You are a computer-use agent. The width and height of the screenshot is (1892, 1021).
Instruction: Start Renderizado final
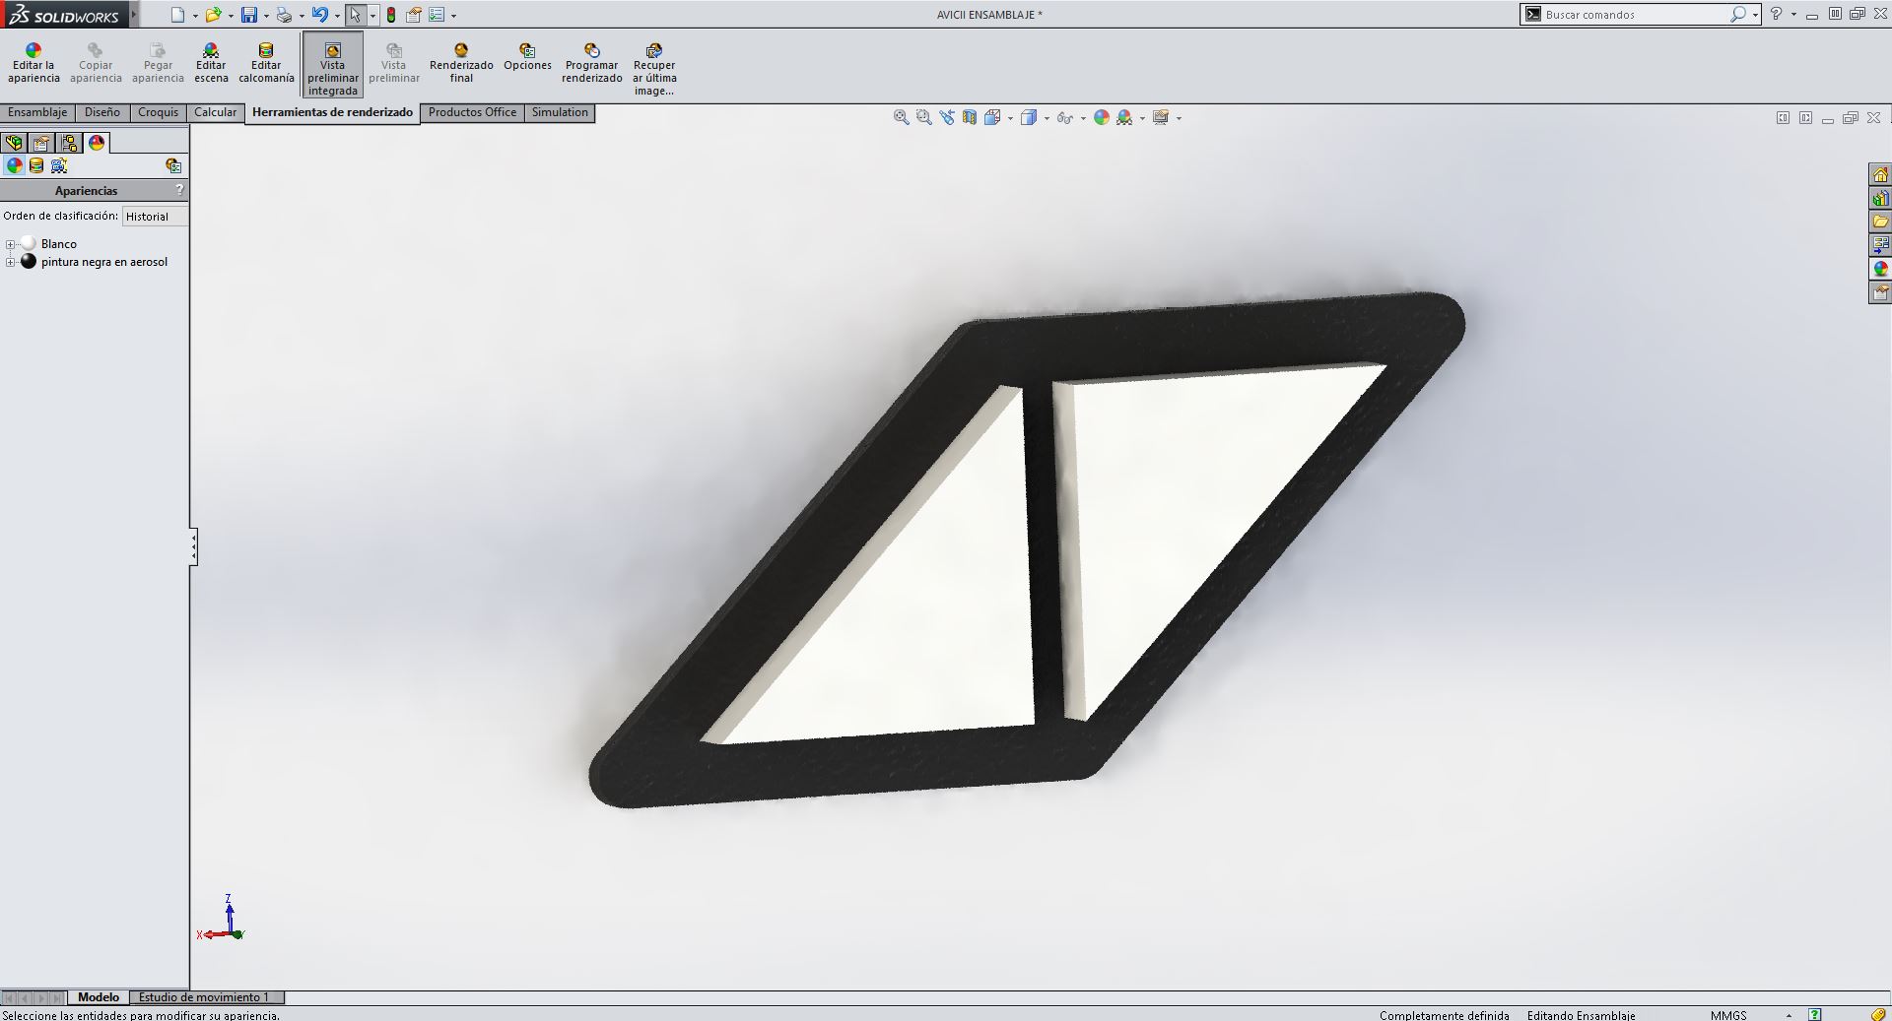point(461,64)
